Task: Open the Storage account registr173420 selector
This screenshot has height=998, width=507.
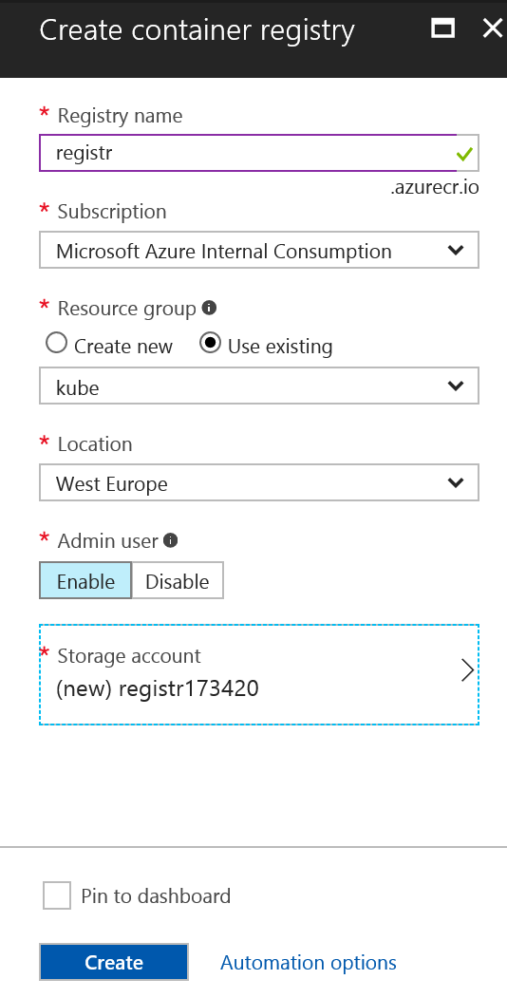Action: [x=259, y=674]
